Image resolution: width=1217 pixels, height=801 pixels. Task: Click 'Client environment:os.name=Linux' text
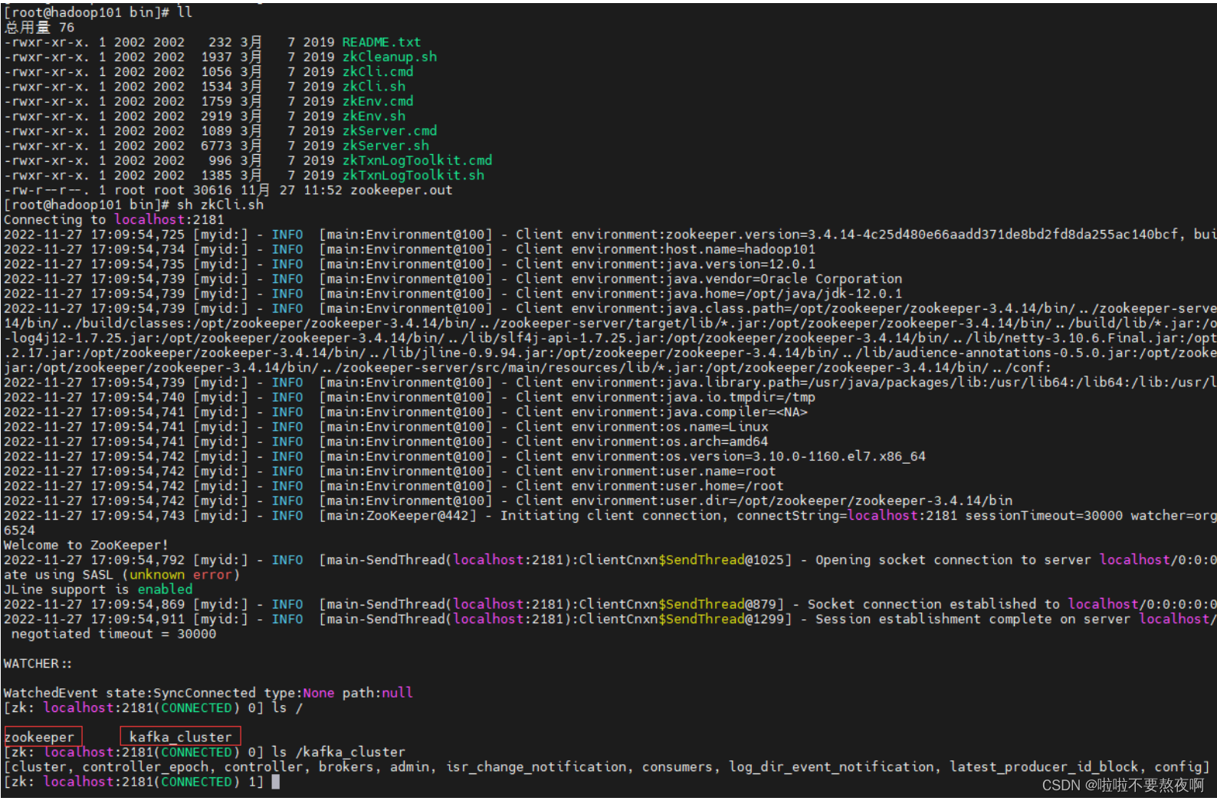click(642, 427)
